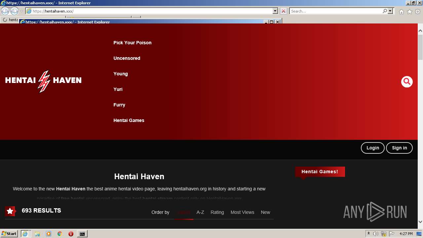Select the loading browser tab
This screenshot has height=238, width=423.
[10, 20]
